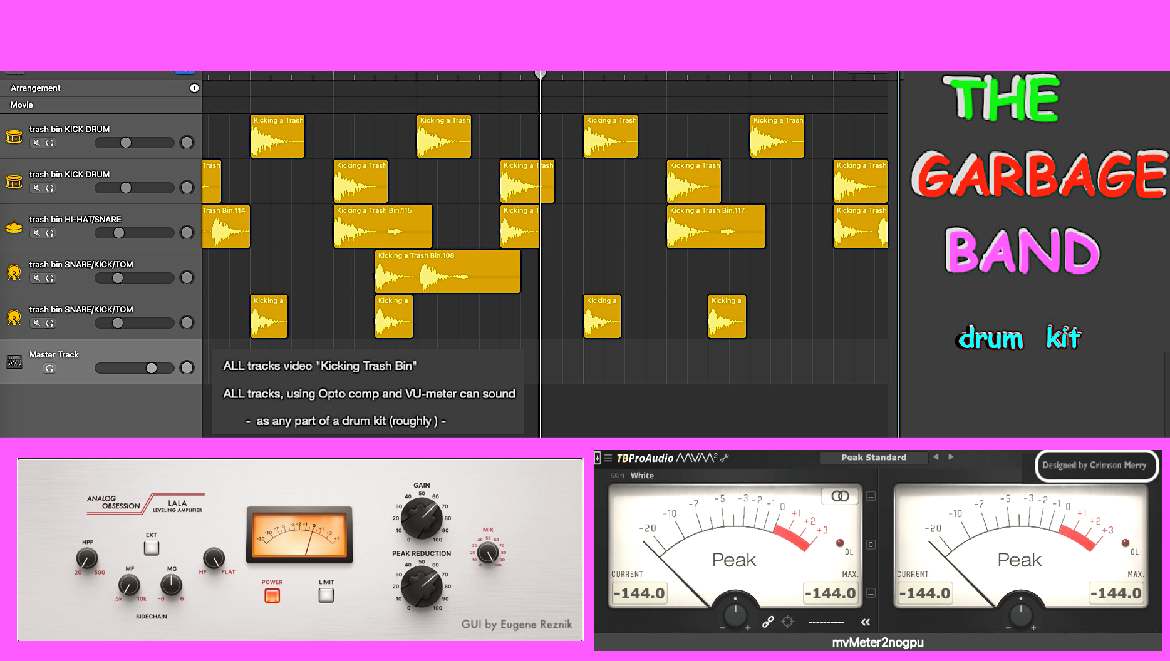Toggle the LALA POWER button
This screenshot has width=1170, height=661.
click(272, 595)
